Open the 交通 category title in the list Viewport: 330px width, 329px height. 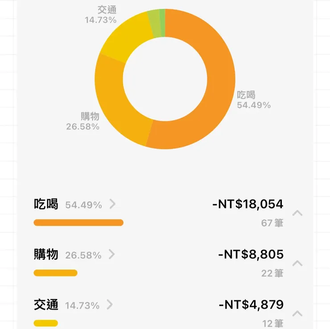[x=46, y=305]
